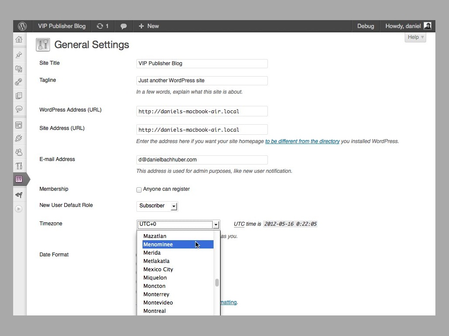The width and height of the screenshot is (449, 336).
Task: Click Timezone UTC+0 dropdown box
Action: click(x=178, y=224)
